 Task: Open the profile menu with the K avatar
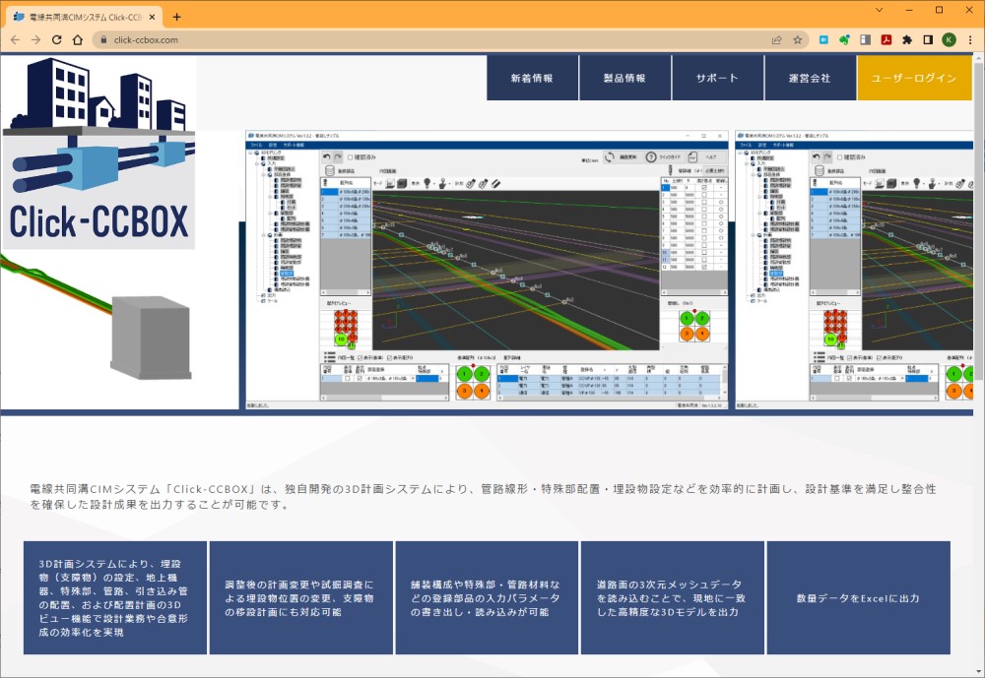950,39
